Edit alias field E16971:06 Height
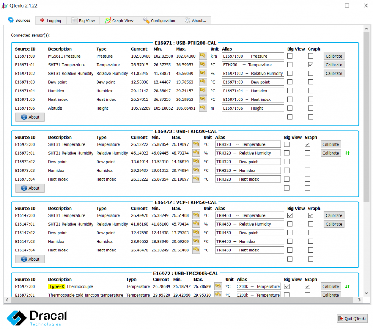373x329 pixels. [x=253, y=108]
